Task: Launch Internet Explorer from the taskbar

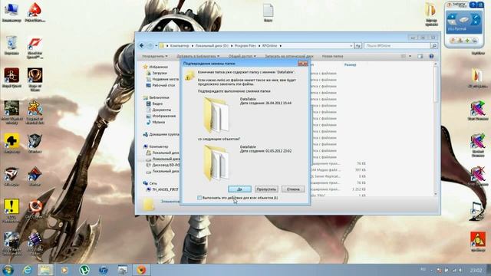Action: pyautogui.click(x=28, y=270)
